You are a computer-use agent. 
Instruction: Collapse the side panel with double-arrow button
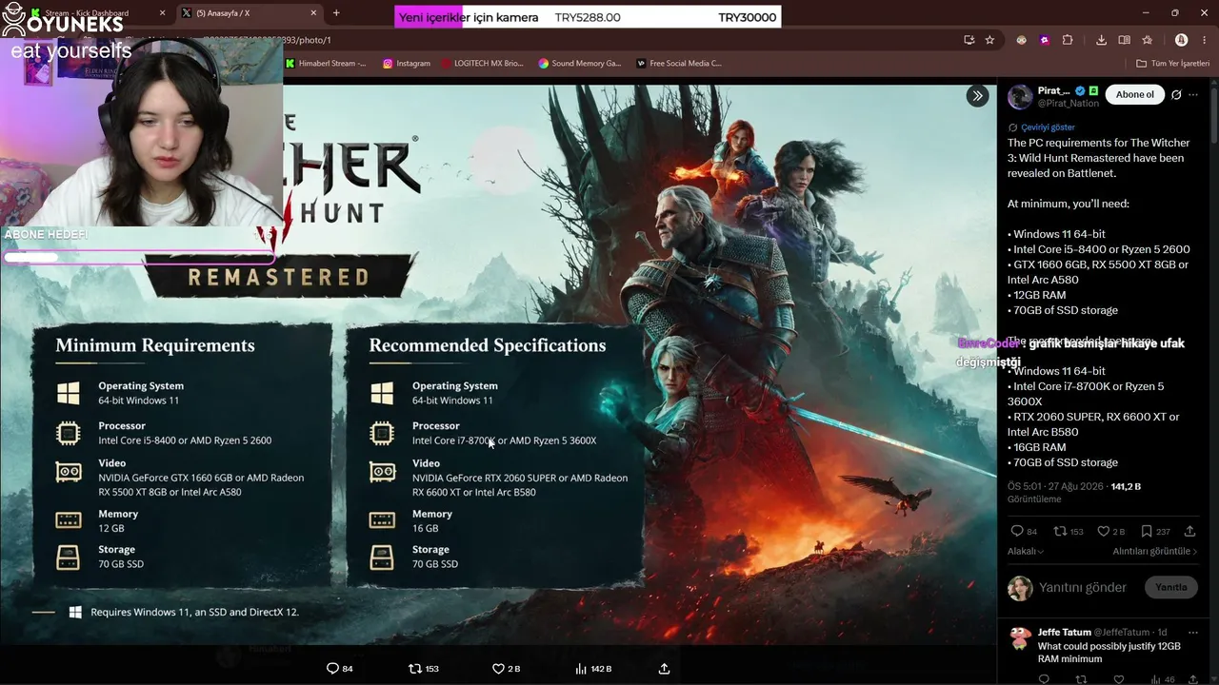977,96
